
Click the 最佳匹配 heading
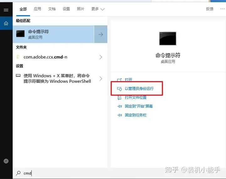tap(23, 21)
